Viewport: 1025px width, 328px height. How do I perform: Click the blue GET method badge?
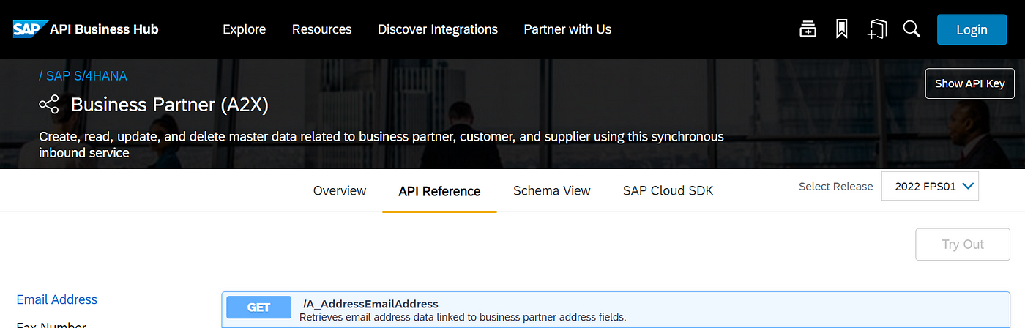[259, 308]
